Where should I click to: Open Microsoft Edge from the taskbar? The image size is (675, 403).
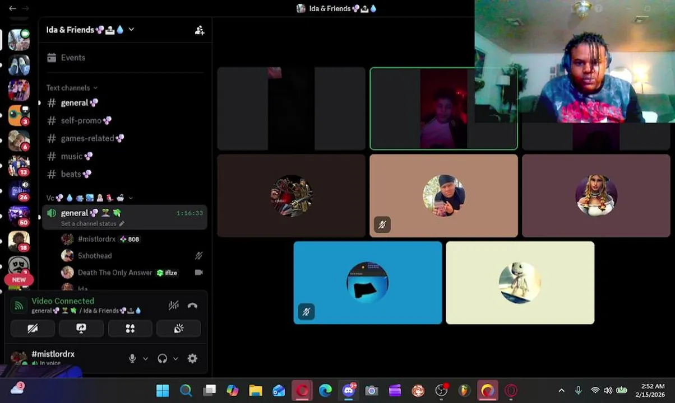tap(325, 391)
